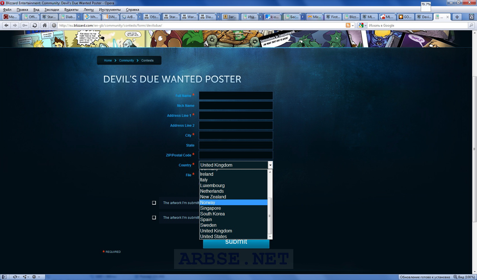The image size is (477, 280).
Task: Focus the Nick Name input field
Action: pyautogui.click(x=236, y=105)
